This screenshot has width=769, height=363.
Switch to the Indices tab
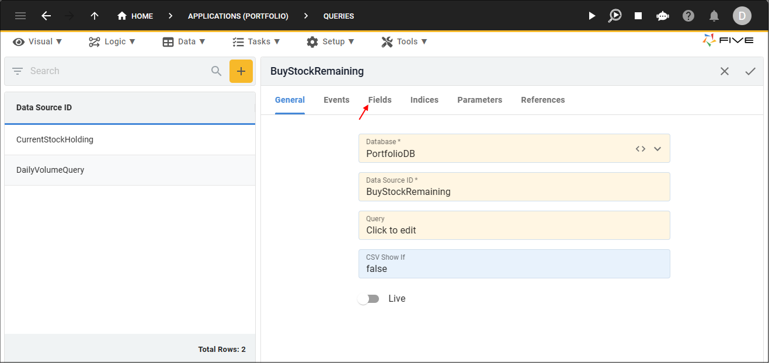point(424,100)
